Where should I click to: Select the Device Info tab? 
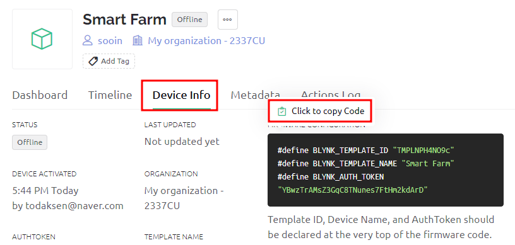click(x=181, y=95)
